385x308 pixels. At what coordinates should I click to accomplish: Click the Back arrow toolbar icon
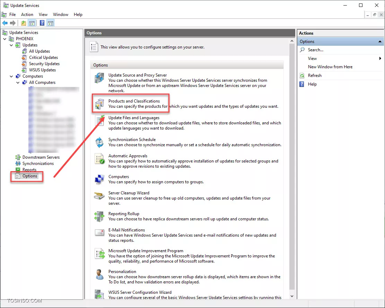tap(5, 23)
